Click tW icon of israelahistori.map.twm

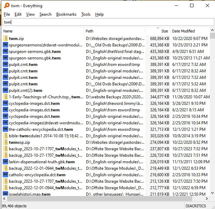[x=5, y=194]
